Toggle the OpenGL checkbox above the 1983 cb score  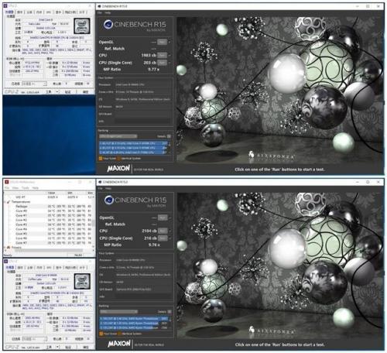170,42
